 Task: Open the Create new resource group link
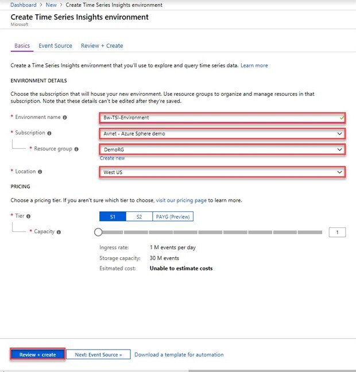[x=112, y=158]
